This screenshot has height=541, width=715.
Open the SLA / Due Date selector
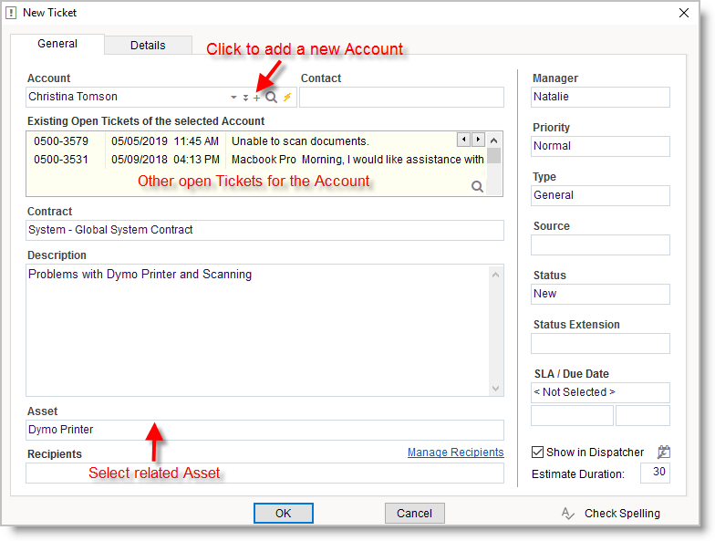coord(600,392)
